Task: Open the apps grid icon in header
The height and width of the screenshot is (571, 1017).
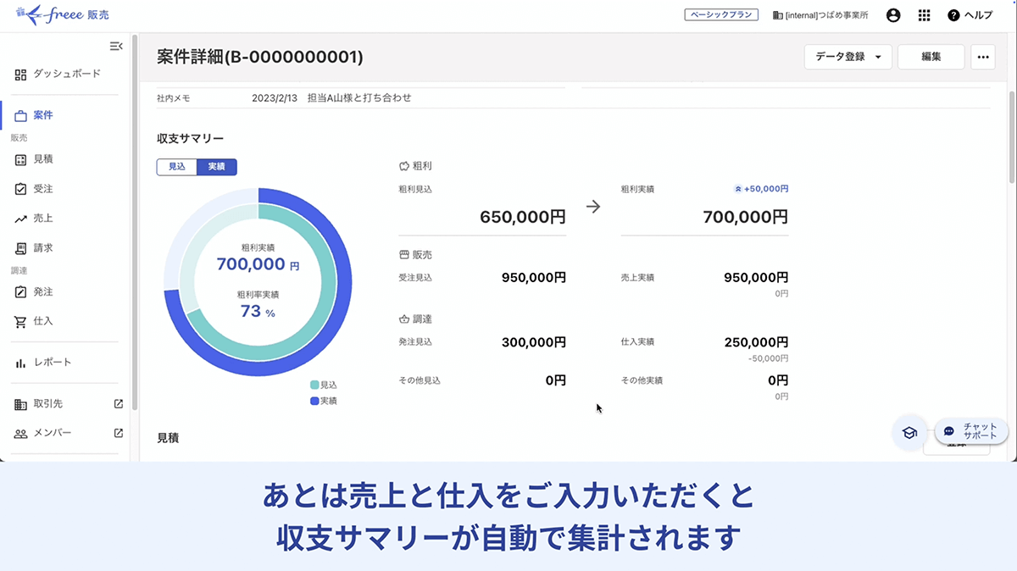Action: pyautogui.click(x=924, y=15)
